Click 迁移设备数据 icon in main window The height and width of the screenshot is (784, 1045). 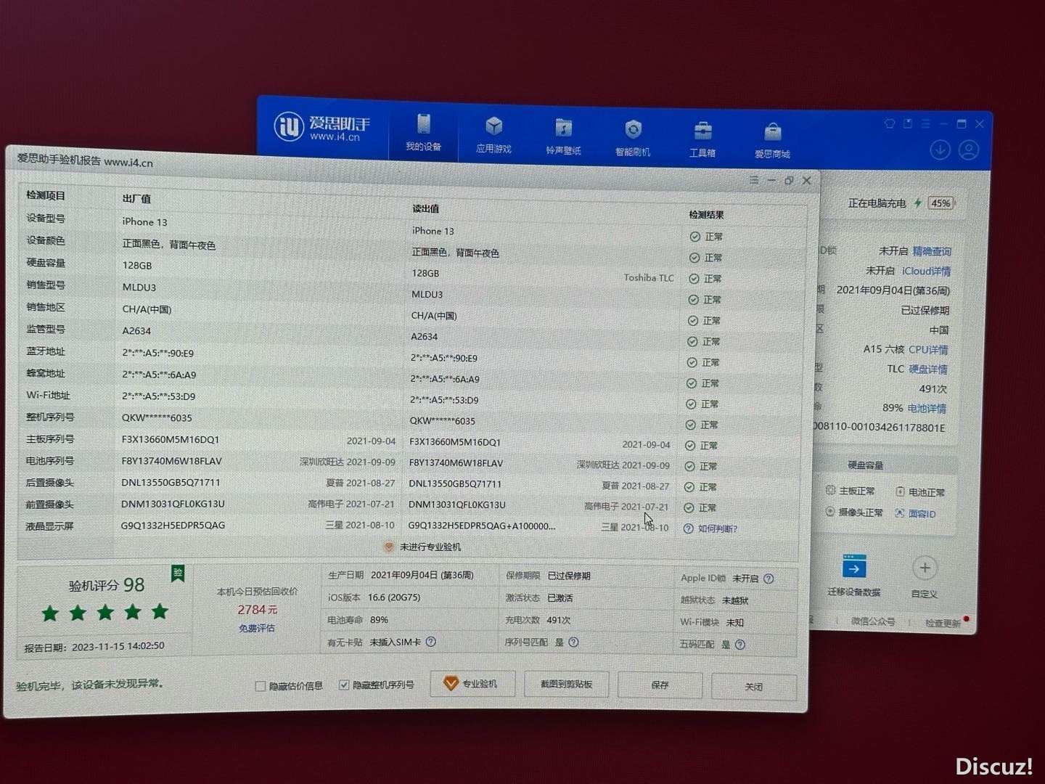point(853,567)
